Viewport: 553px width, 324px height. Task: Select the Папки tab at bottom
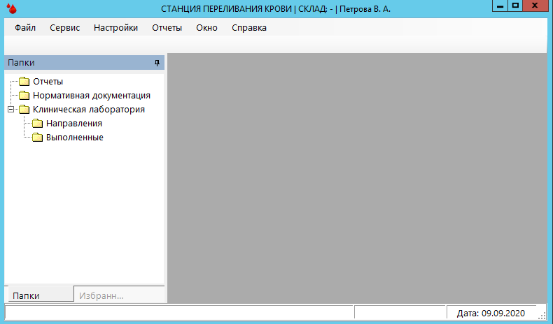[x=27, y=295]
